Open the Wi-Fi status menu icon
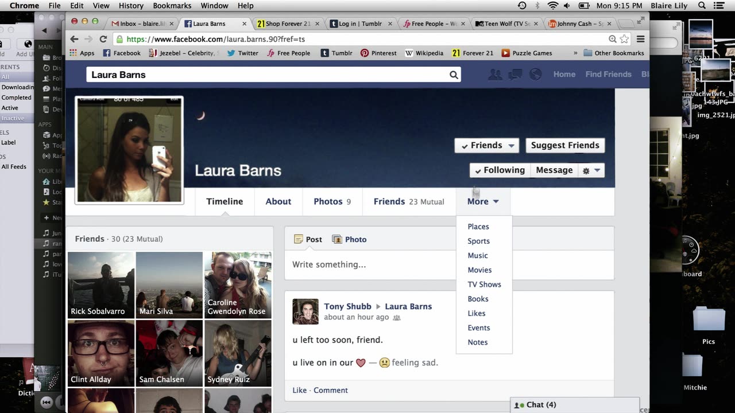Screen dimensions: 735x413 (553, 6)
